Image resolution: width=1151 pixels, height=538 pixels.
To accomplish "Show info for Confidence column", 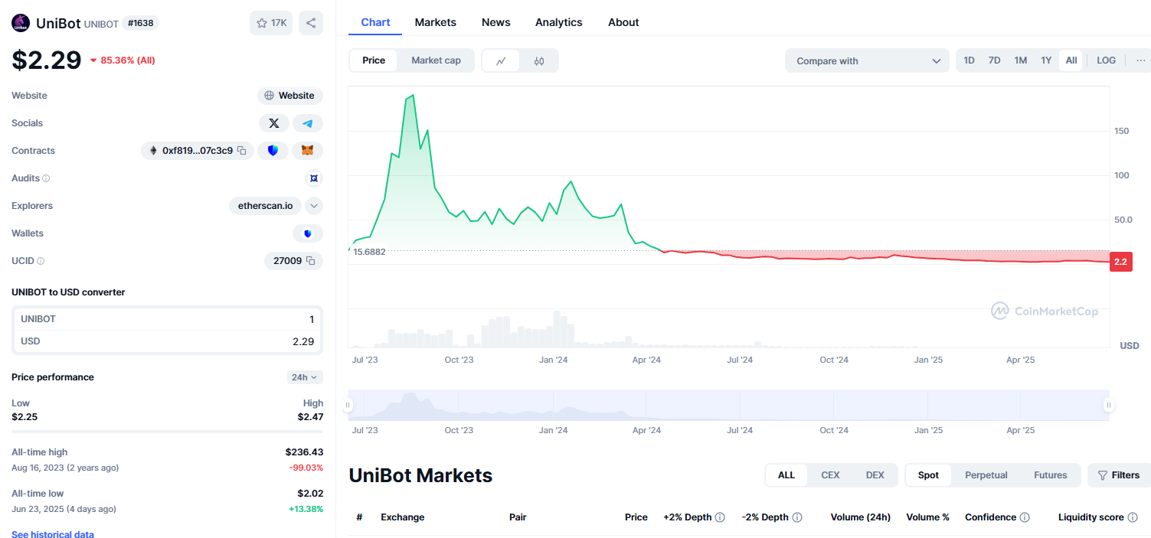I will click(1025, 517).
